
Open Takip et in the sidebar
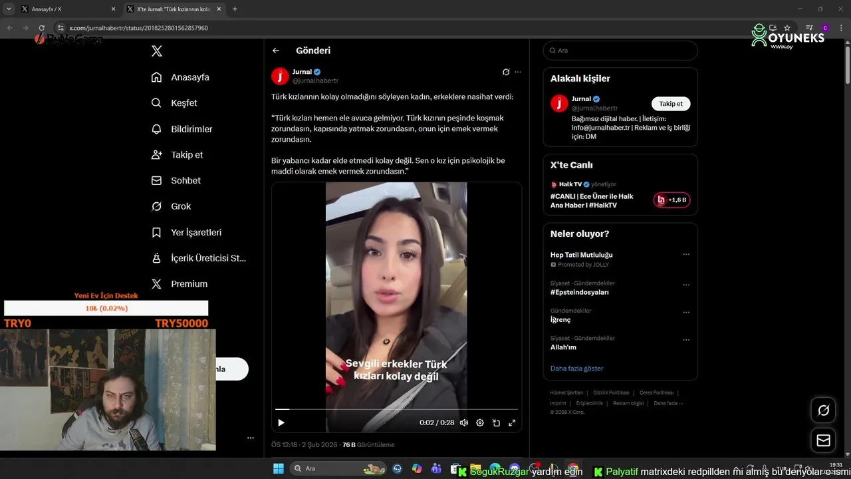coord(177,154)
